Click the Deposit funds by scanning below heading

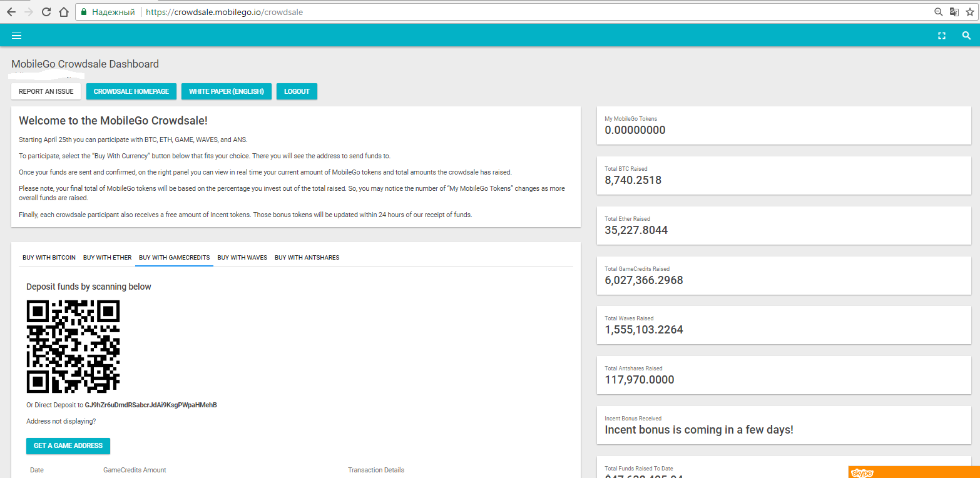(89, 287)
